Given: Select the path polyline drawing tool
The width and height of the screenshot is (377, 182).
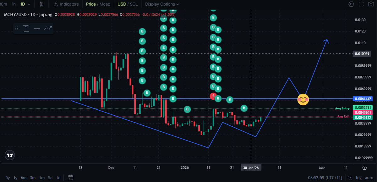Looking at the screenshot, I should (x=48, y=28).
